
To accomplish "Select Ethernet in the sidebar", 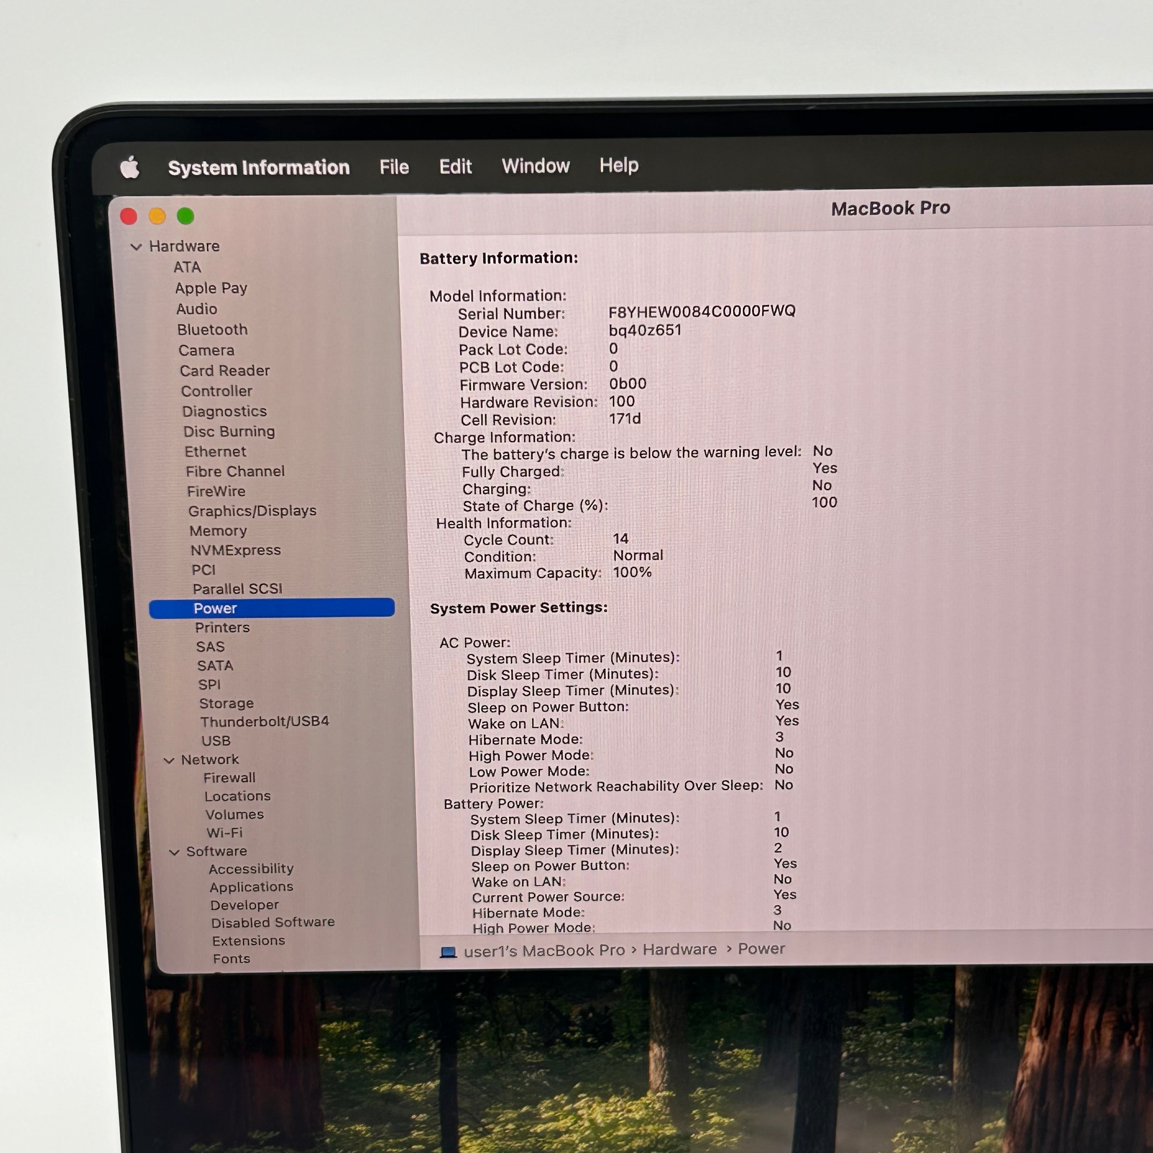I will [215, 452].
